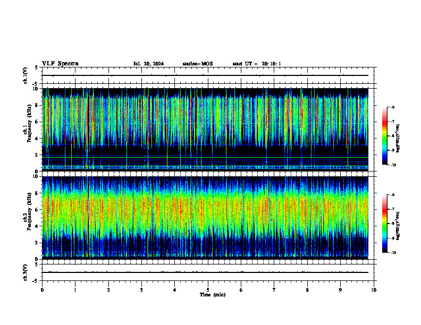Click the ch.2 "log(PSD)(V²/Hz)" colorbar label
Screen dimensions: 421x325
point(398,226)
